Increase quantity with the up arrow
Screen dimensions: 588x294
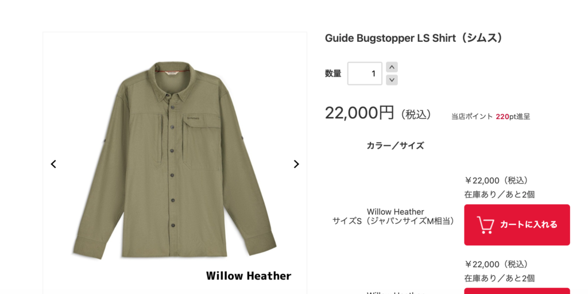click(x=392, y=67)
